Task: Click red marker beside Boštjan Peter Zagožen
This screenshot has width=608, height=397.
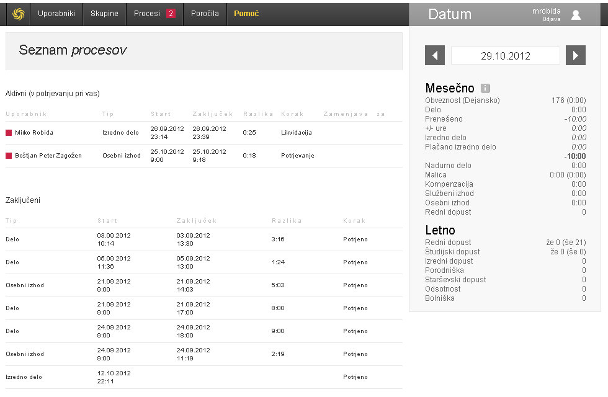Action: point(9,156)
